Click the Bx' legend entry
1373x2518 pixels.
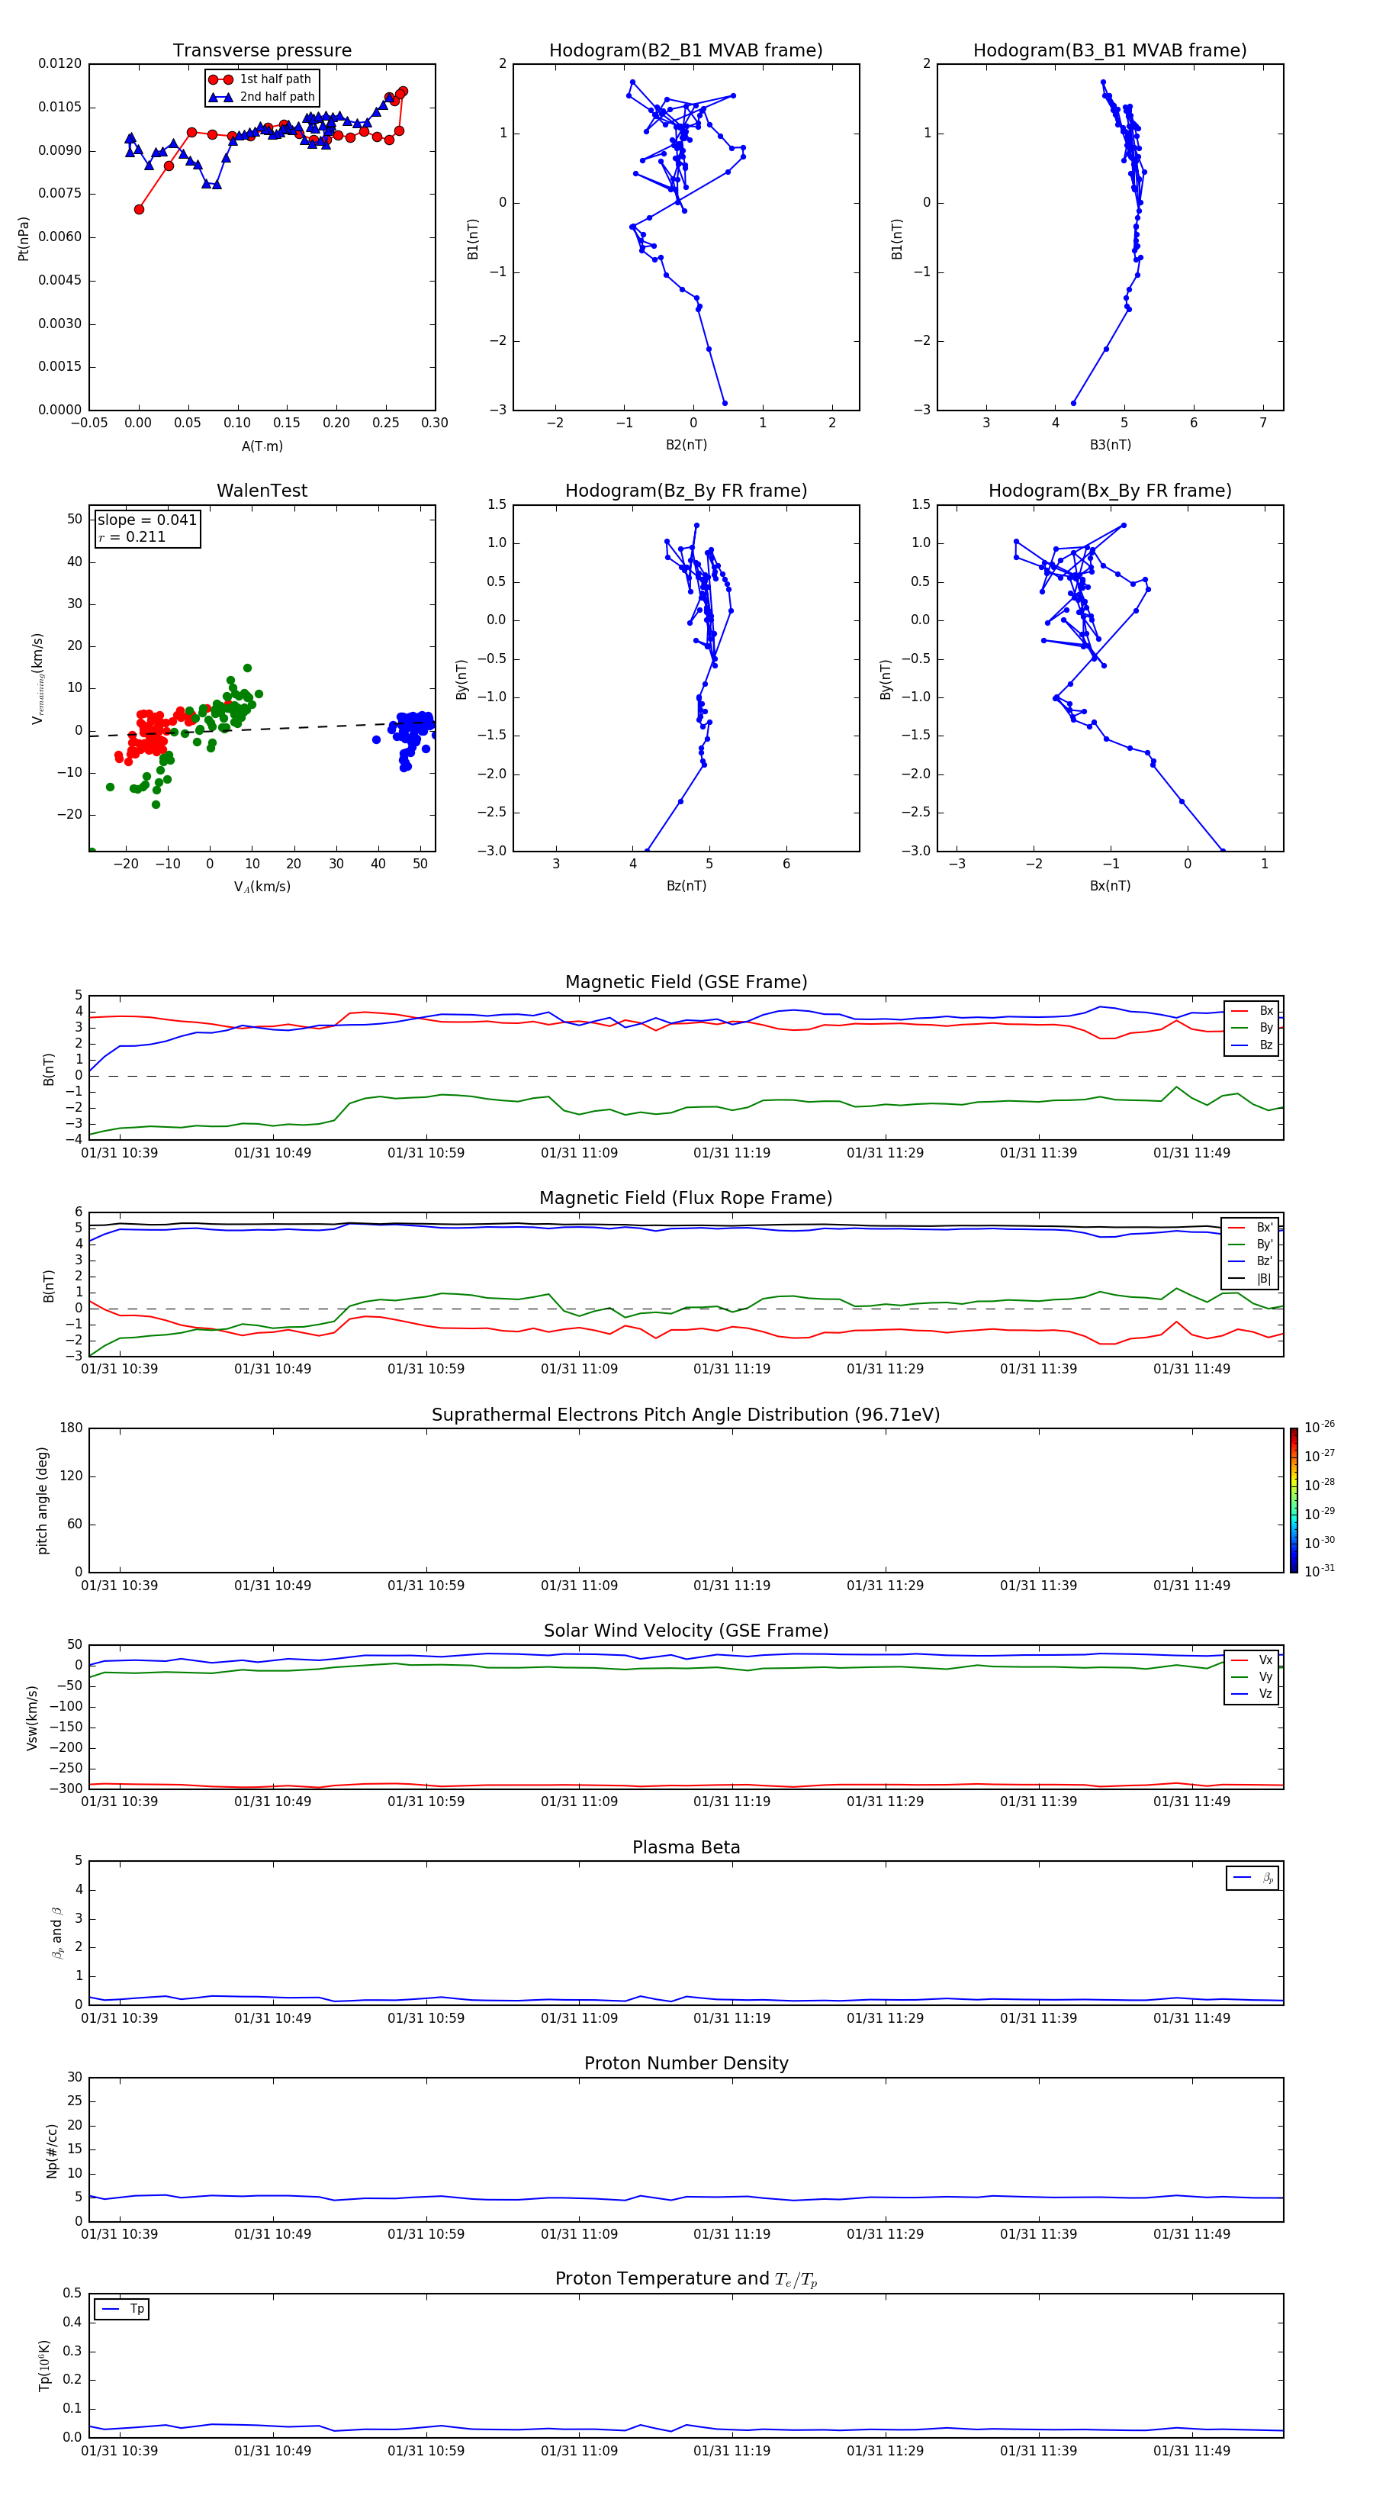[x=1251, y=1228]
